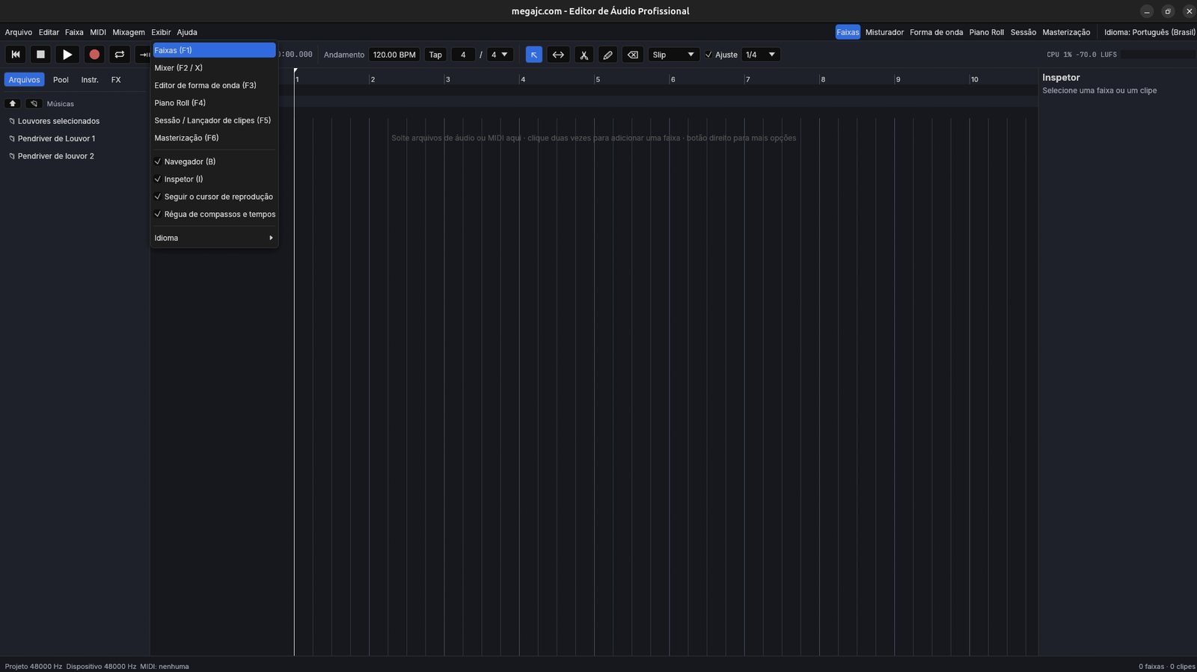Choose Masterização (F6) from the menu
This screenshot has height=672, width=1197.
click(x=215, y=138)
